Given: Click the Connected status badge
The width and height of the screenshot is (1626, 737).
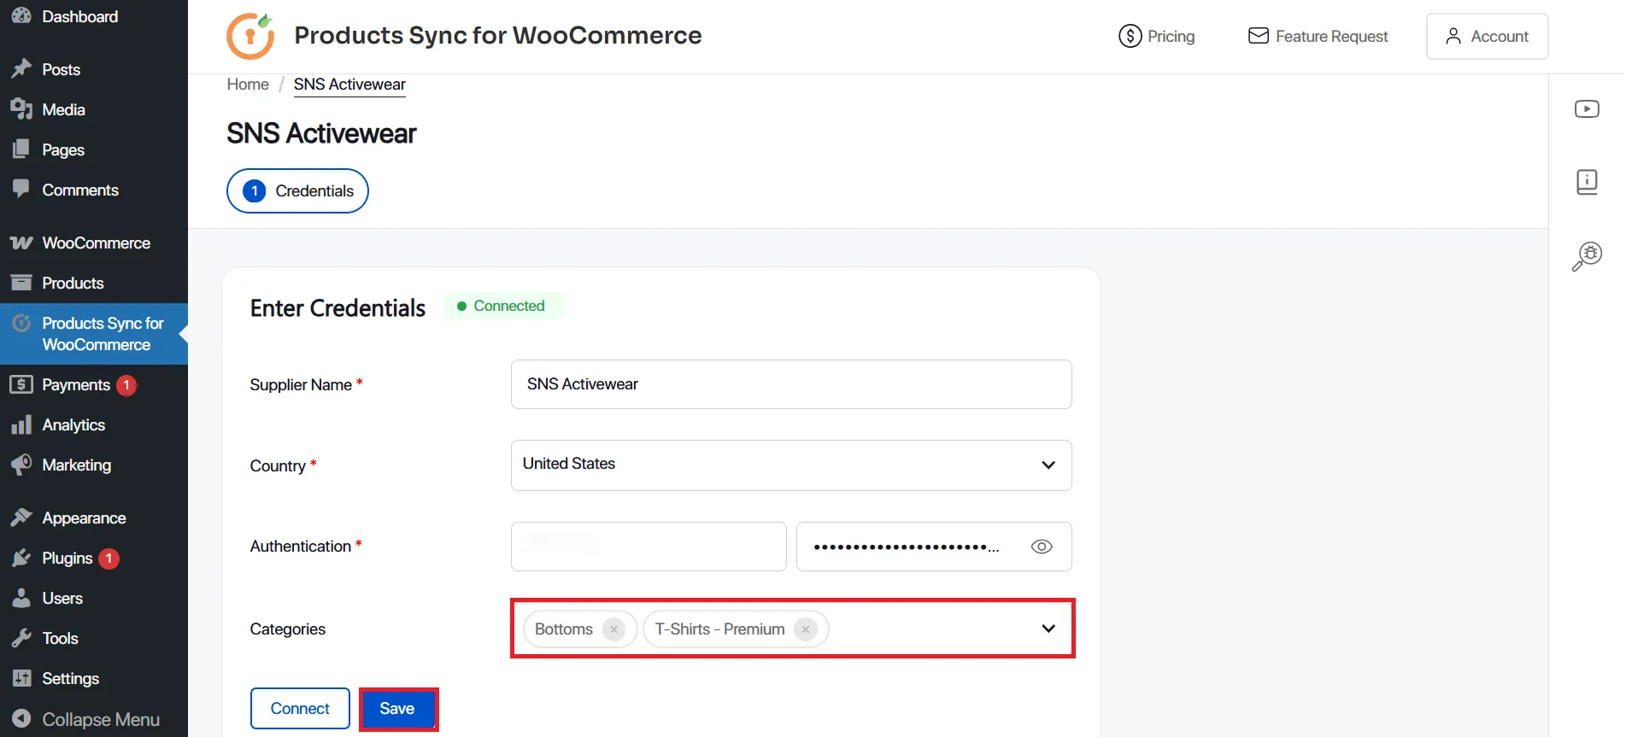Looking at the screenshot, I should (x=504, y=306).
